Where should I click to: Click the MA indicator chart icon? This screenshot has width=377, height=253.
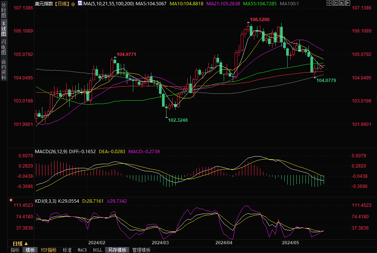(80, 3)
